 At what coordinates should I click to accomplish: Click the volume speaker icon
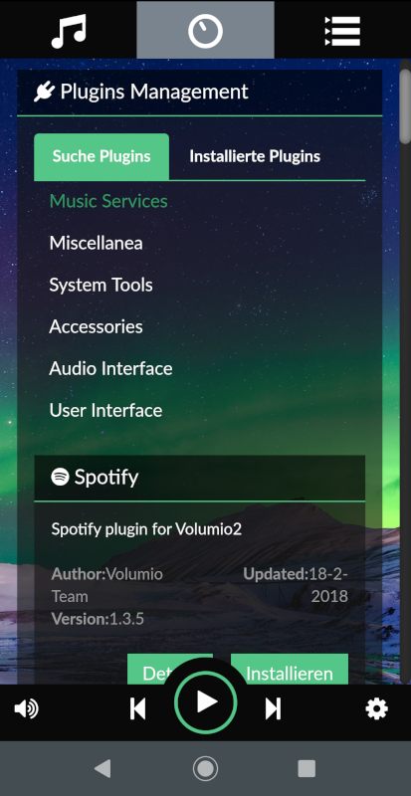pos(27,708)
